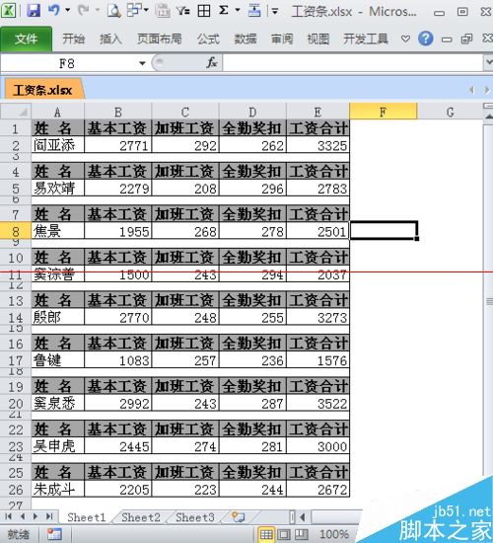Go to last sheet navigation arrow
Image resolution: width=493 pixels, height=543 pixels.
[49, 516]
